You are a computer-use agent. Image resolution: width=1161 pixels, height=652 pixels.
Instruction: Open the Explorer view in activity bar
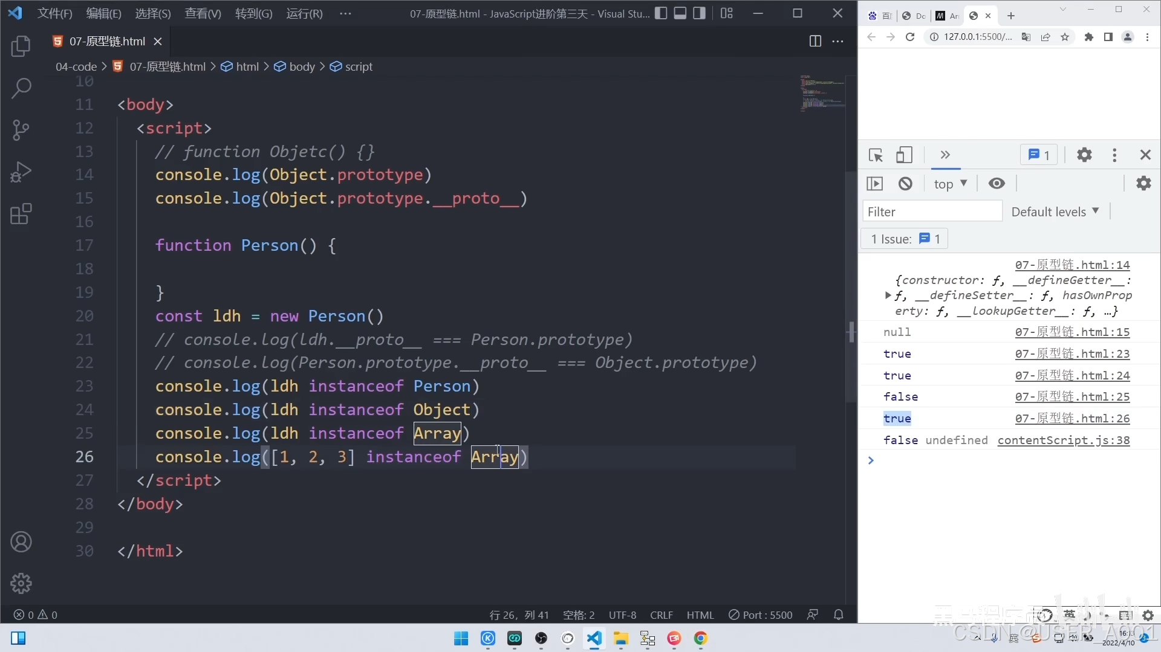(x=21, y=47)
